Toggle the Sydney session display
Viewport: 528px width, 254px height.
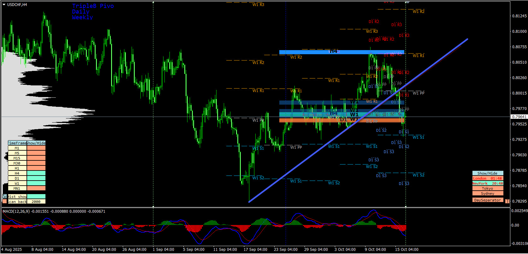tap(488, 193)
